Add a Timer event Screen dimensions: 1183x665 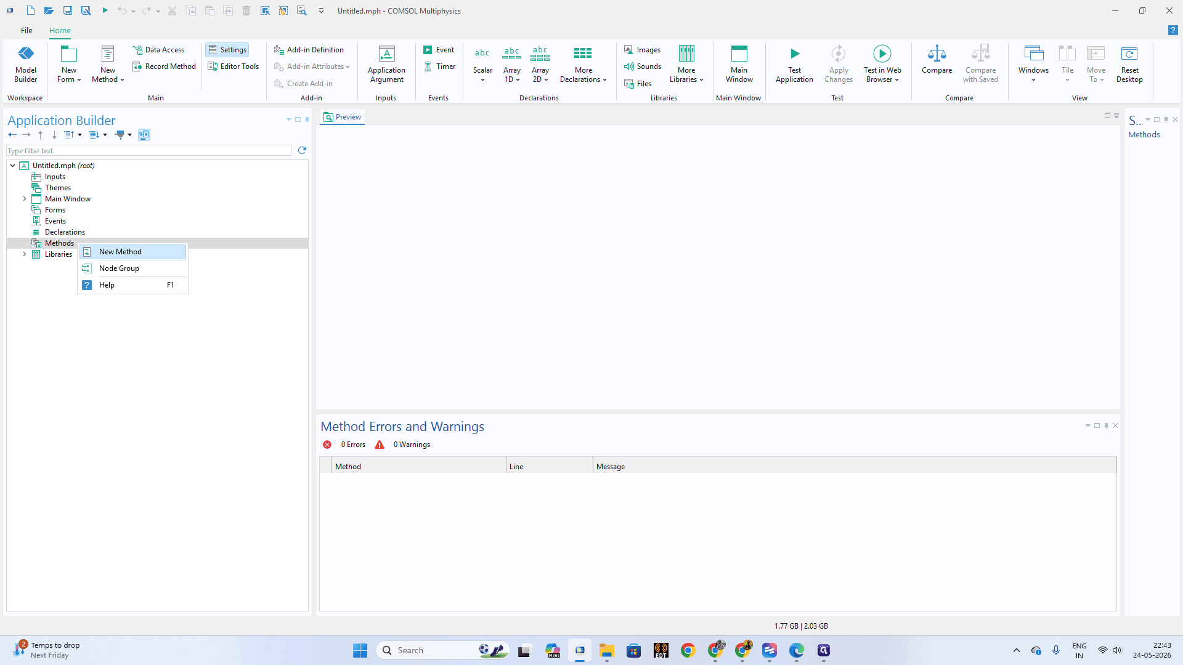coord(439,66)
